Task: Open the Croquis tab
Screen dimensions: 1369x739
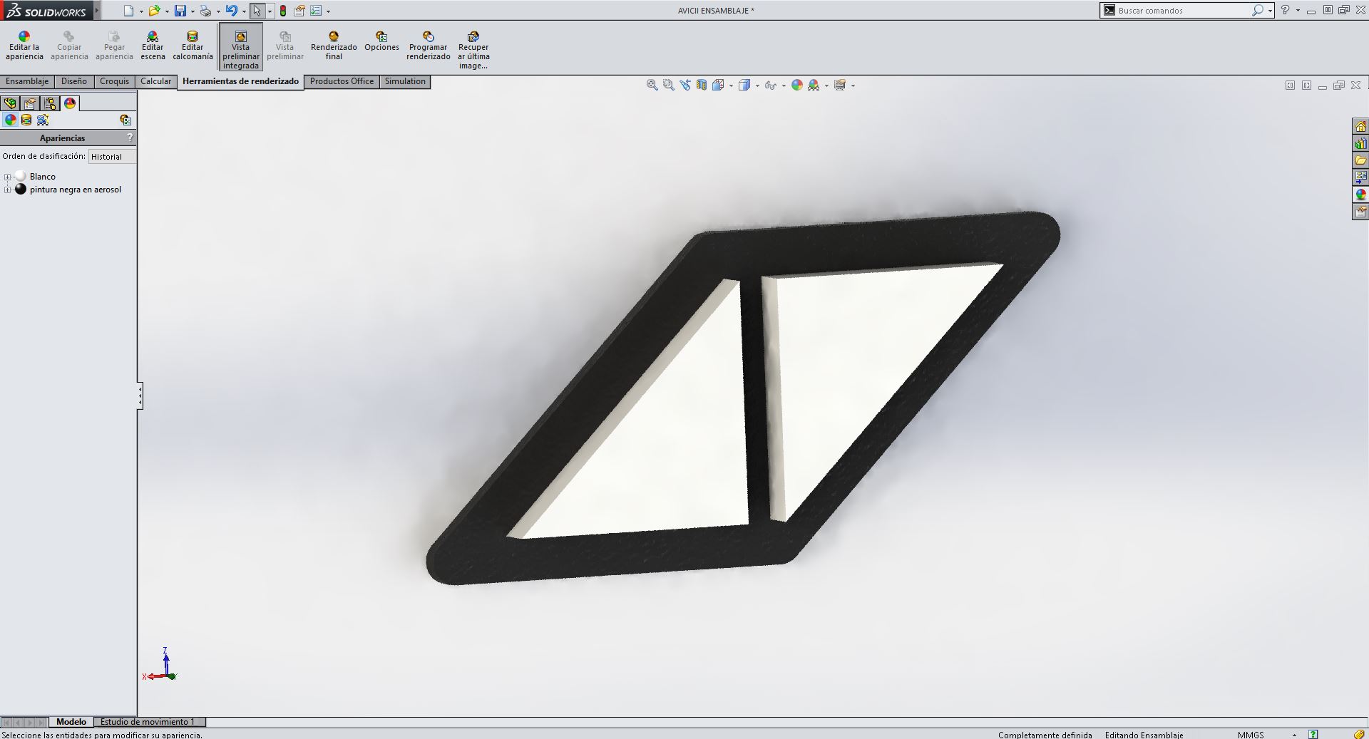Action: 114,81
